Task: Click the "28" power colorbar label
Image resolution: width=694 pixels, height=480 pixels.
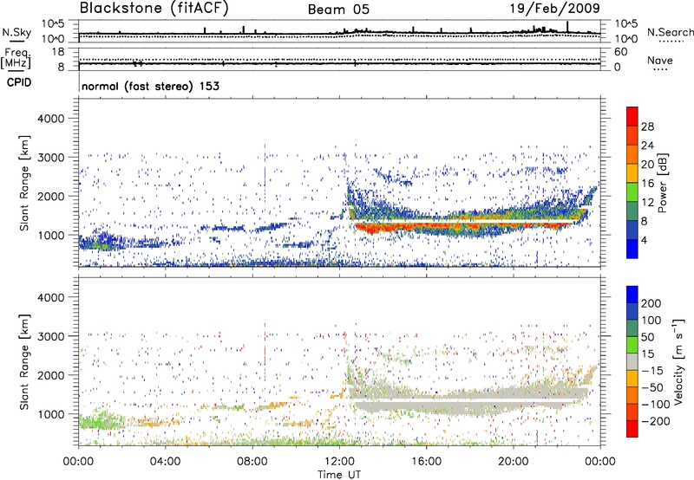Action: click(647, 126)
